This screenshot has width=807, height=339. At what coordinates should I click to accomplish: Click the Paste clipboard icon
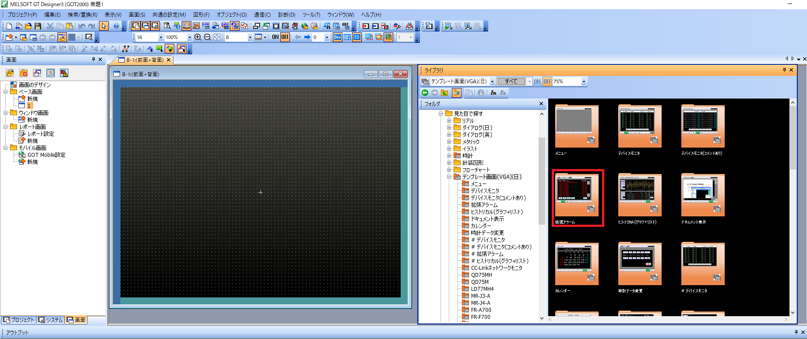[70, 26]
